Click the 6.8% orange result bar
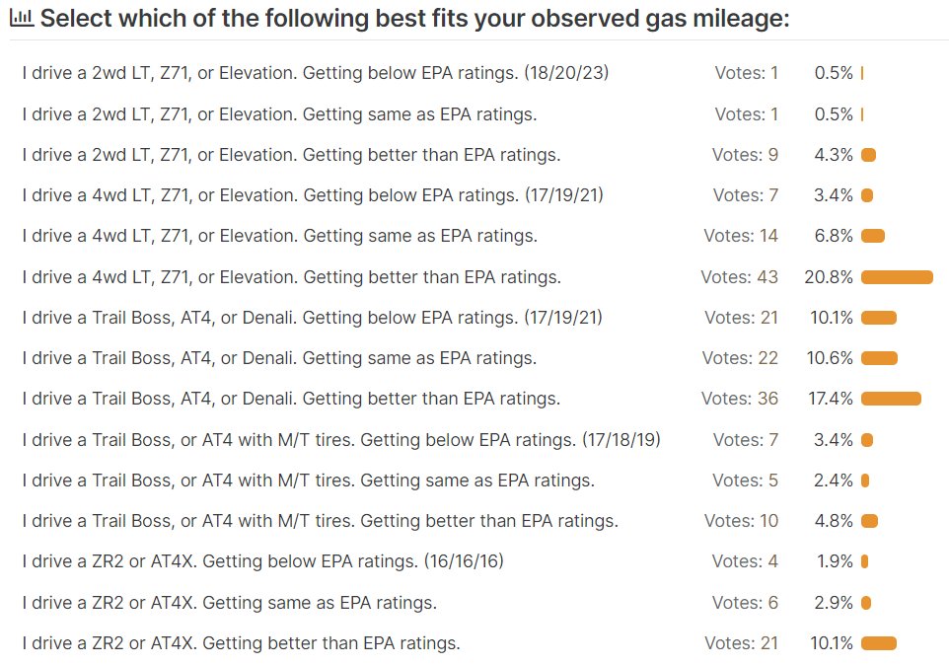This screenshot has width=949, height=666. click(873, 236)
